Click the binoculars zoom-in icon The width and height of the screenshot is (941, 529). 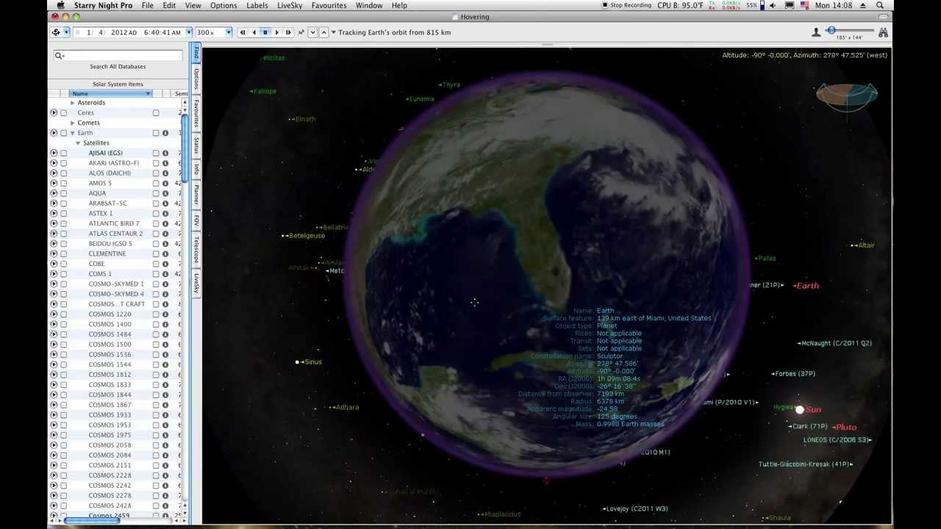[x=883, y=32]
